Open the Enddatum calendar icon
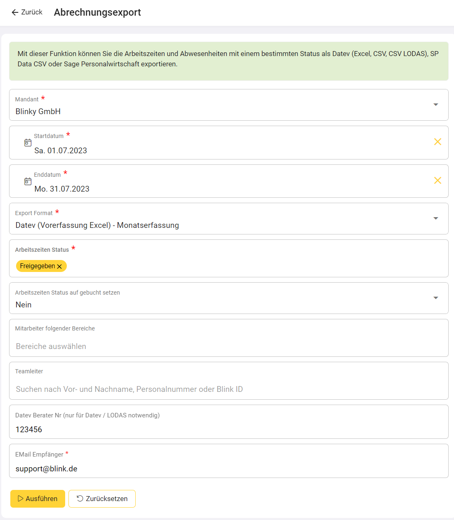The image size is (454, 520). coord(28,181)
